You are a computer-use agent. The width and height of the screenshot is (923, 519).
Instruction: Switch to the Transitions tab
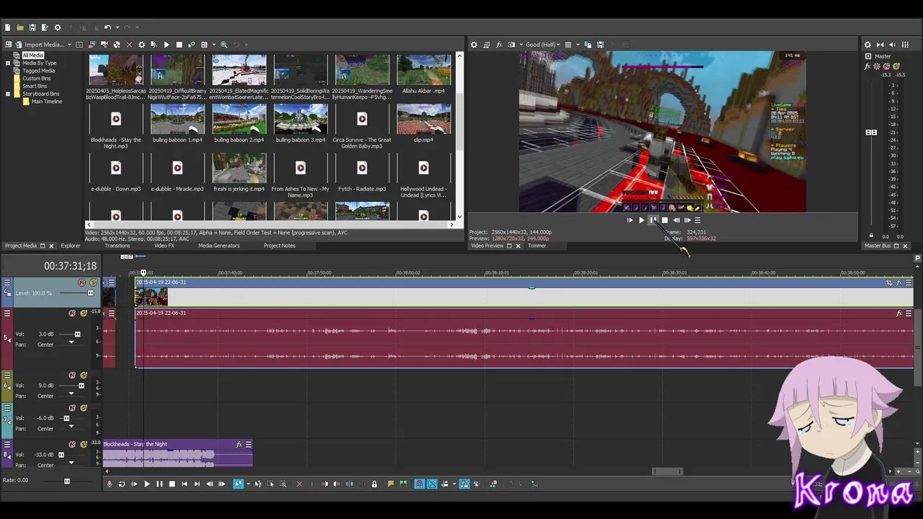(117, 246)
